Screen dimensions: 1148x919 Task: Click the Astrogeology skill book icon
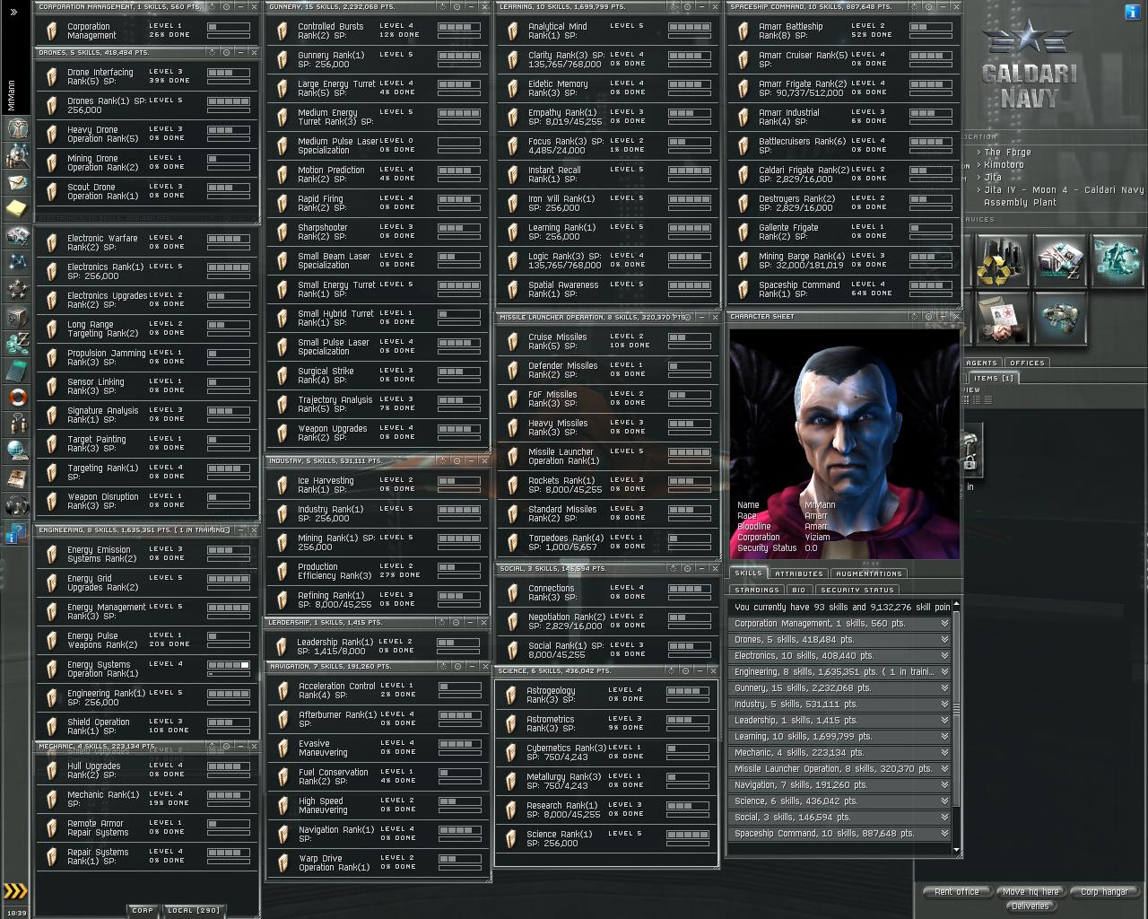(x=512, y=696)
